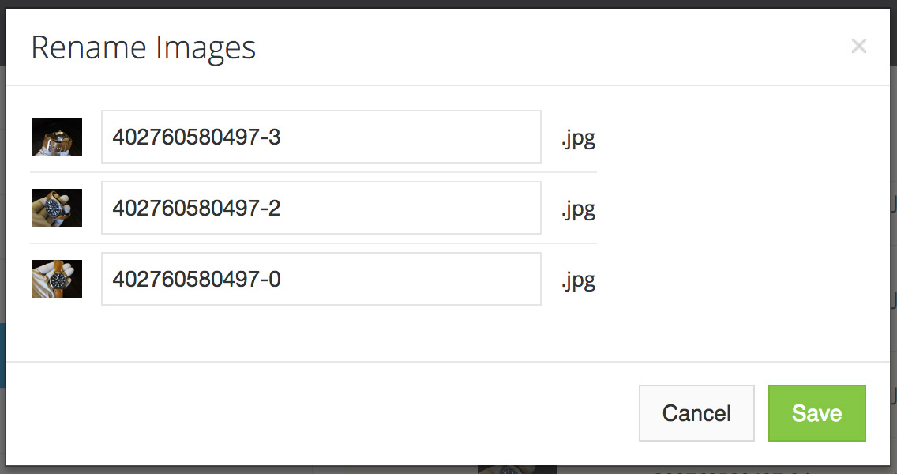Click the thumbnail for image 402760580497-2
This screenshot has width=897, height=474.
57,208
